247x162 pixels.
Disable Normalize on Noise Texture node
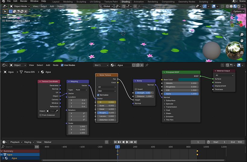point(98,95)
